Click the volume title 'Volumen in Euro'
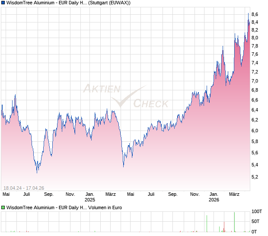 point(105,207)
